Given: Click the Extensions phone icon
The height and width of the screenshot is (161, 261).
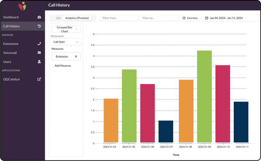Looking at the screenshot, I should tap(39, 43).
